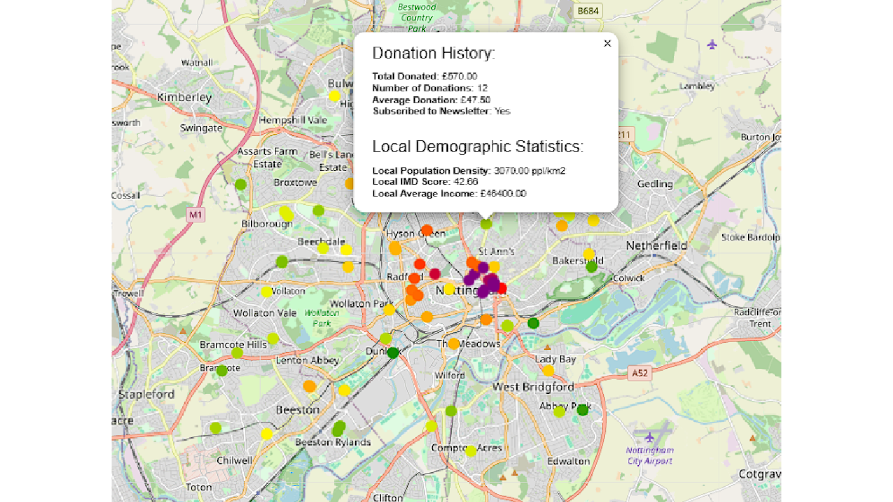
Task: Click the Nottingham City Airport plane icon
Action: point(650,437)
